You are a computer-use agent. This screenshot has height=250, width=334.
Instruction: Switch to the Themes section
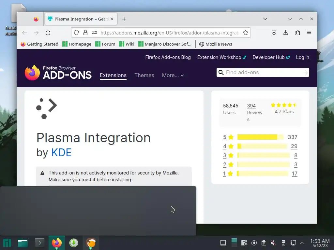[x=144, y=75]
